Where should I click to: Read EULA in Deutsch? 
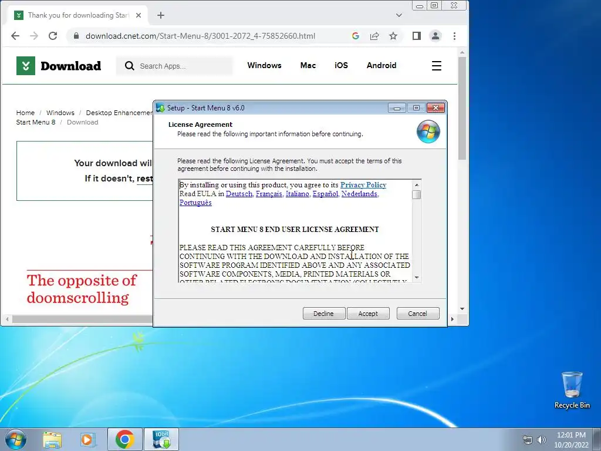click(239, 194)
